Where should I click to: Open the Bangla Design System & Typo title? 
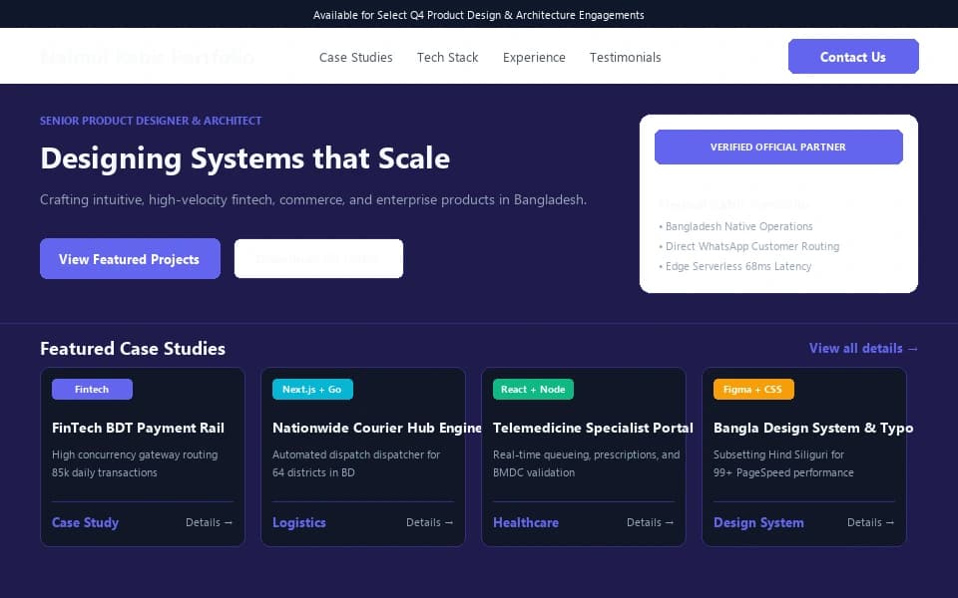pyautogui.click(x=813, y=428)
